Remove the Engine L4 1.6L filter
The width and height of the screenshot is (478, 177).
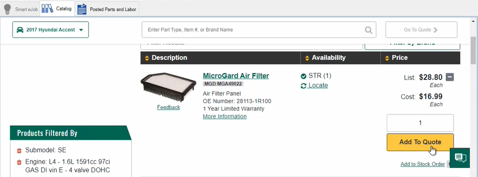pyautogui.click(x=19, y=162)
